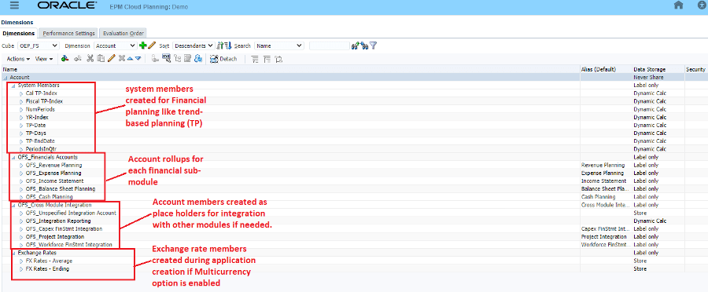Collapse the OFS_Cross Module Integration node
The width and height of the screenshot is (708, 292).
13,205
